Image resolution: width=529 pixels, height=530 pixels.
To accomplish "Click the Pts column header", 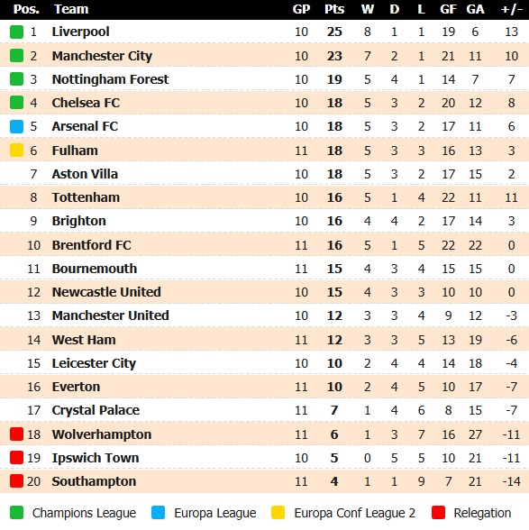I will point(334,9).
